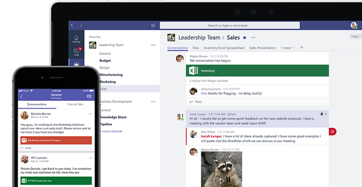Tap Files & Tabs on phone

tap(76, 104)
